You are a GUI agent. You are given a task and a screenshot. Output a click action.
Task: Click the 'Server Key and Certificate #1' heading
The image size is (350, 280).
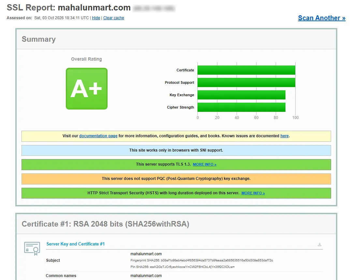(76, 244)
